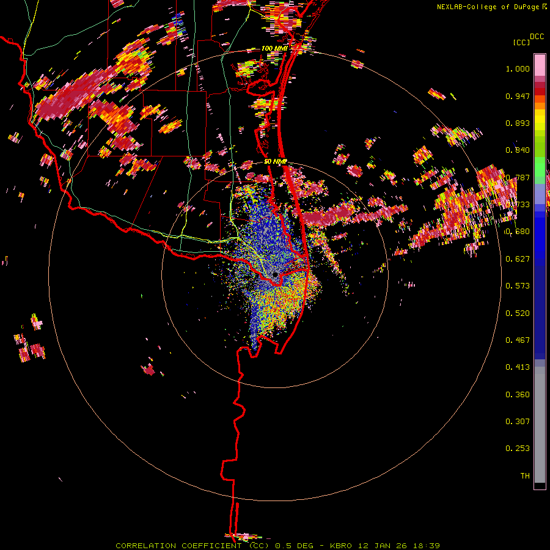This screenshot has width=550, height=550.
Task: Click the 0.467 scale value
Action: point(518,340)
